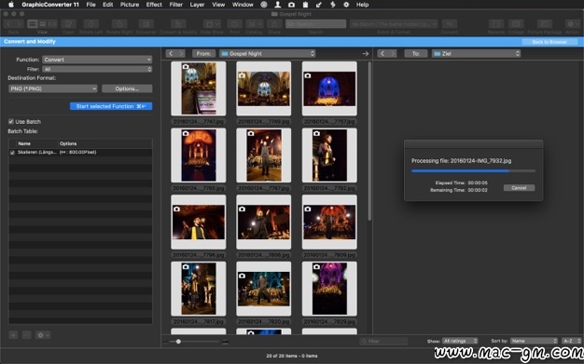Open the File menu

point(90,5)
